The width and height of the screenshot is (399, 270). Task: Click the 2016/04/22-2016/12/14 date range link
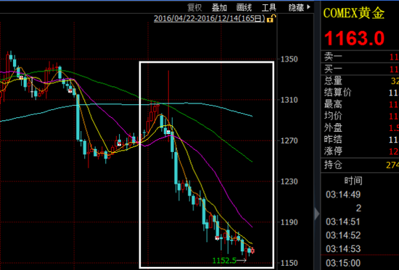pos(210,19)
